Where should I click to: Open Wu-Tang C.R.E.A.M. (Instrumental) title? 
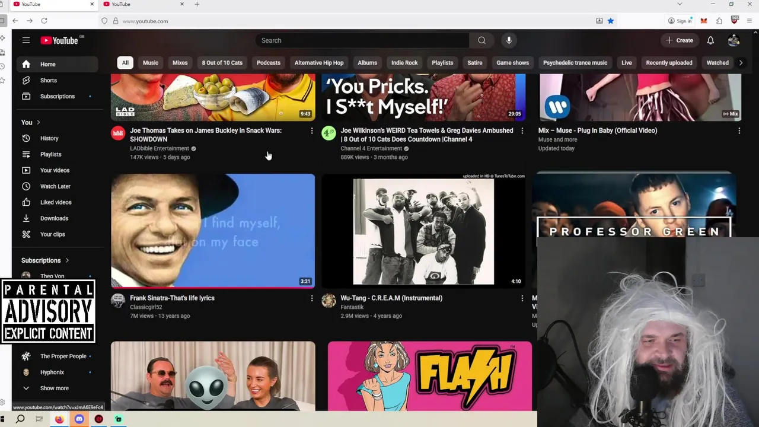point(391,298)
